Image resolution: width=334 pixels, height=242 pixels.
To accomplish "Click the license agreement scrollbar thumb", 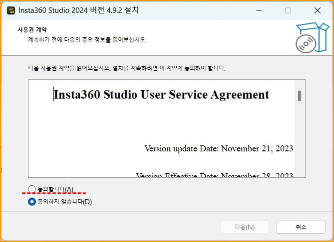I will click(x=299, y=96).
